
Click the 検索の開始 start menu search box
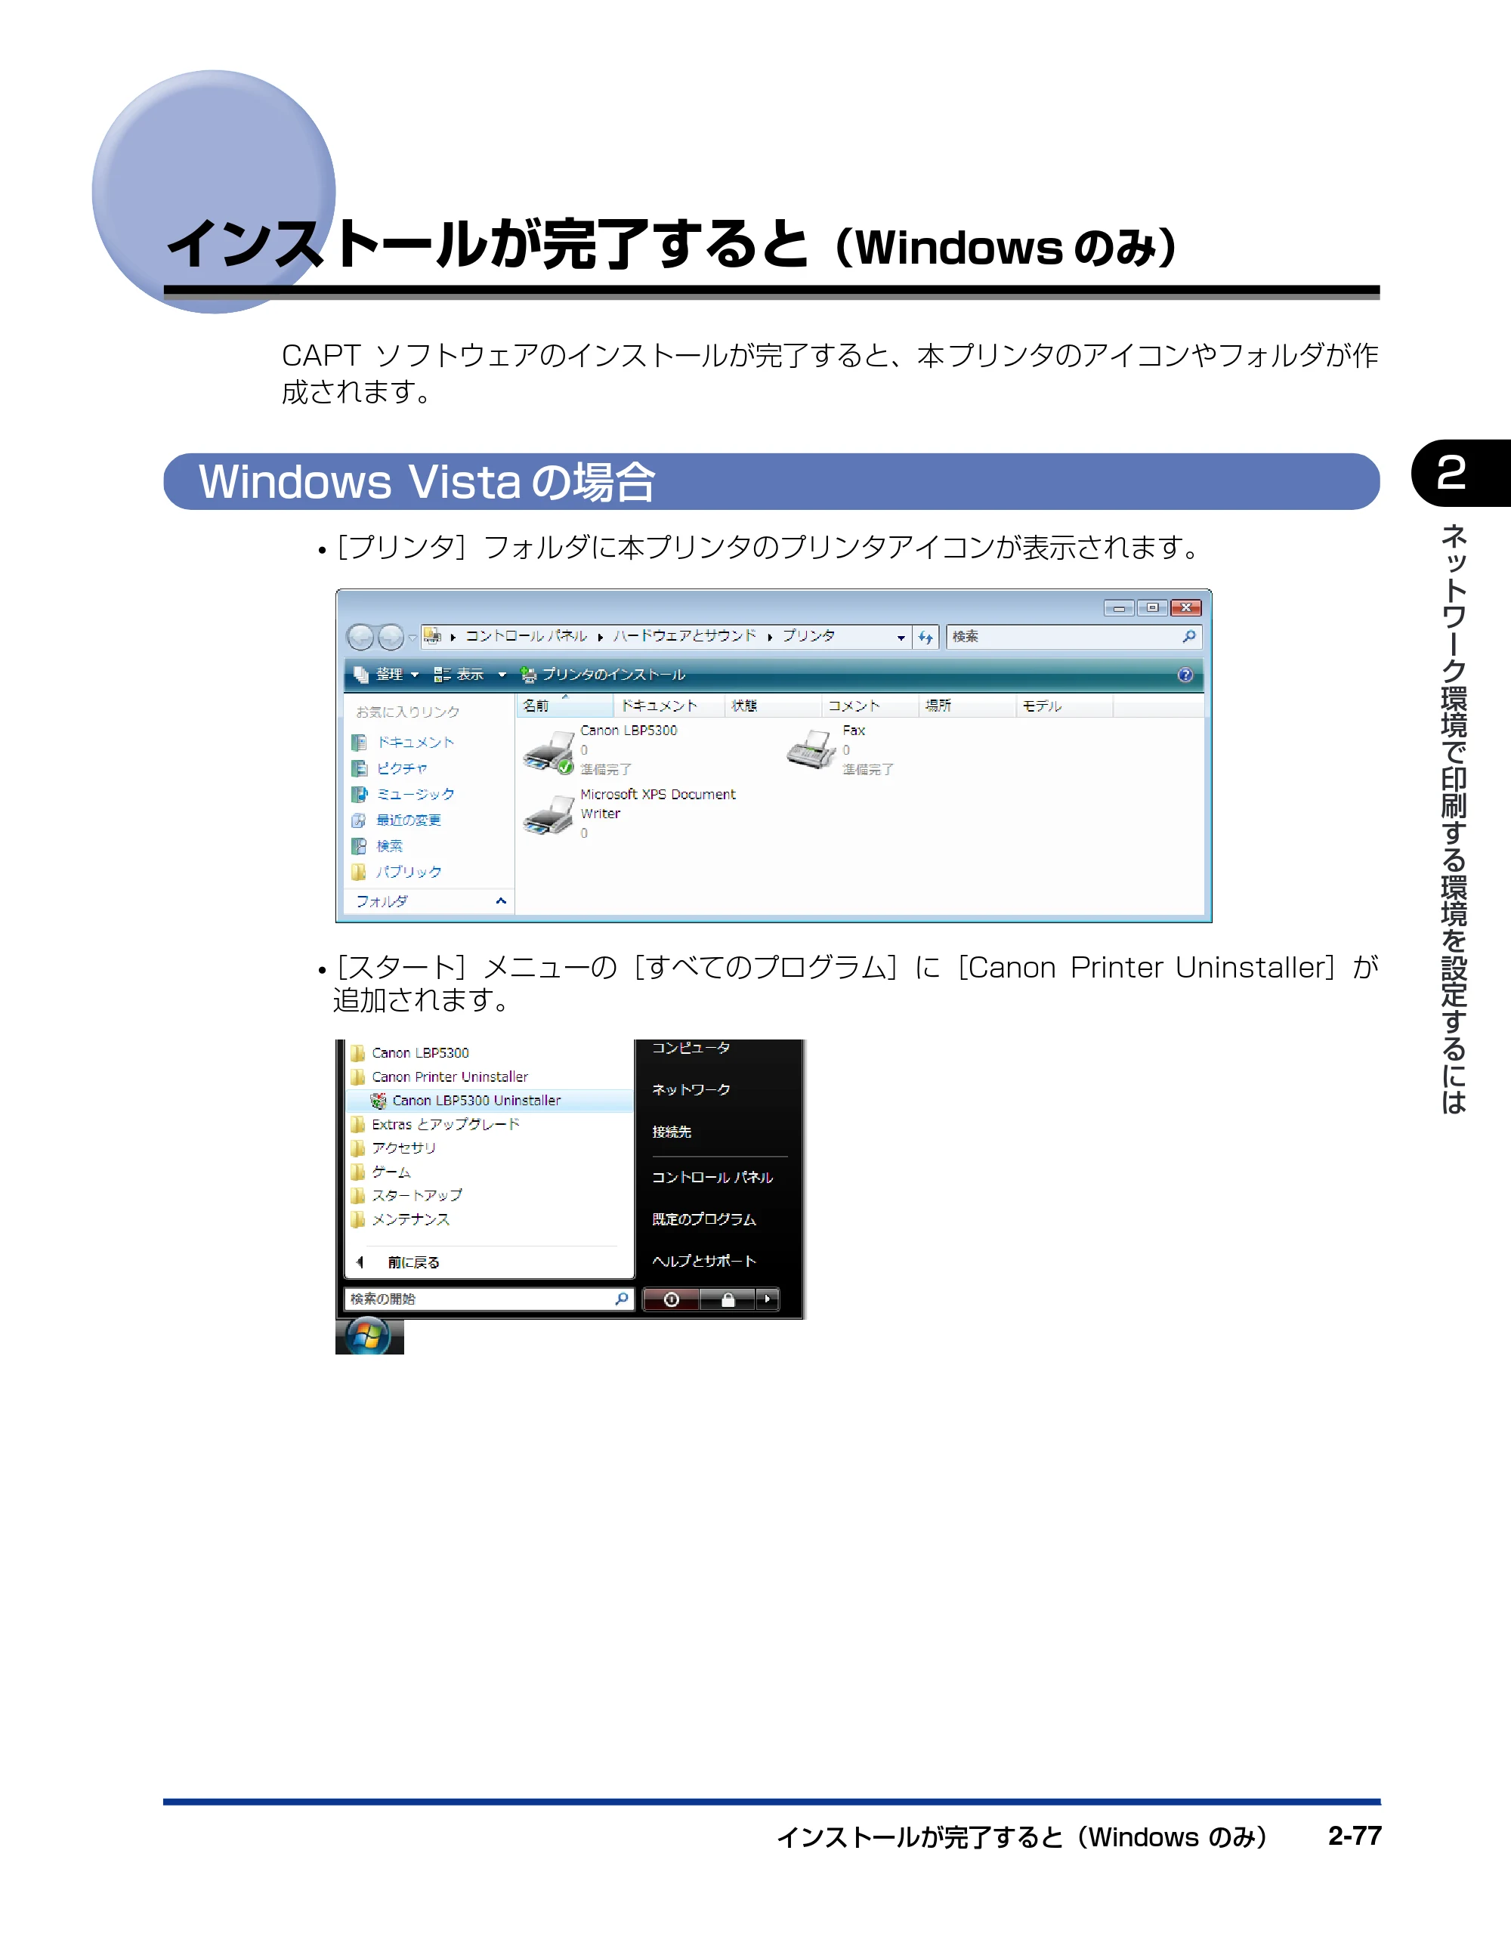pyautogui.click(x=490, y=1299)
